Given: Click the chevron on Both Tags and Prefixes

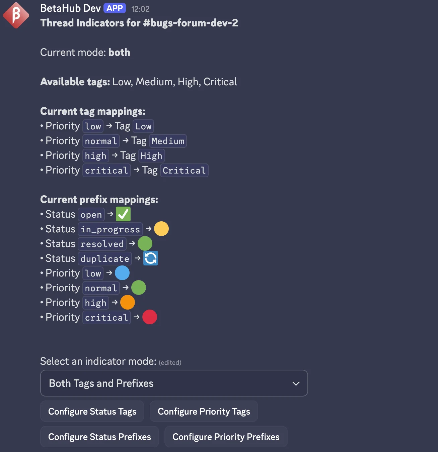Looking at the screenshot, I should 296,383.
